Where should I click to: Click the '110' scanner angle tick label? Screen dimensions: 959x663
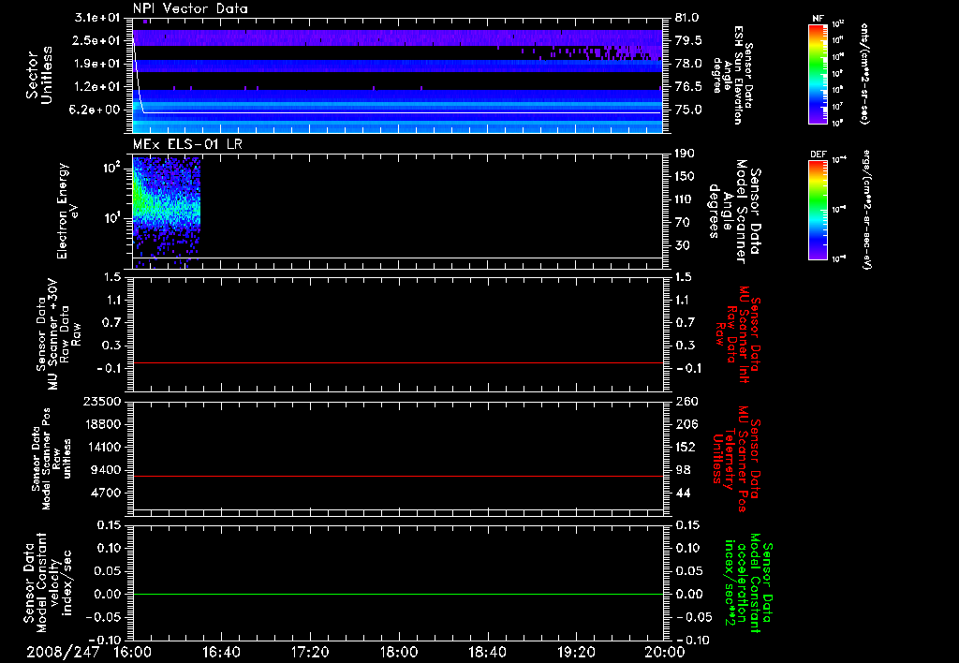point(685,199)
